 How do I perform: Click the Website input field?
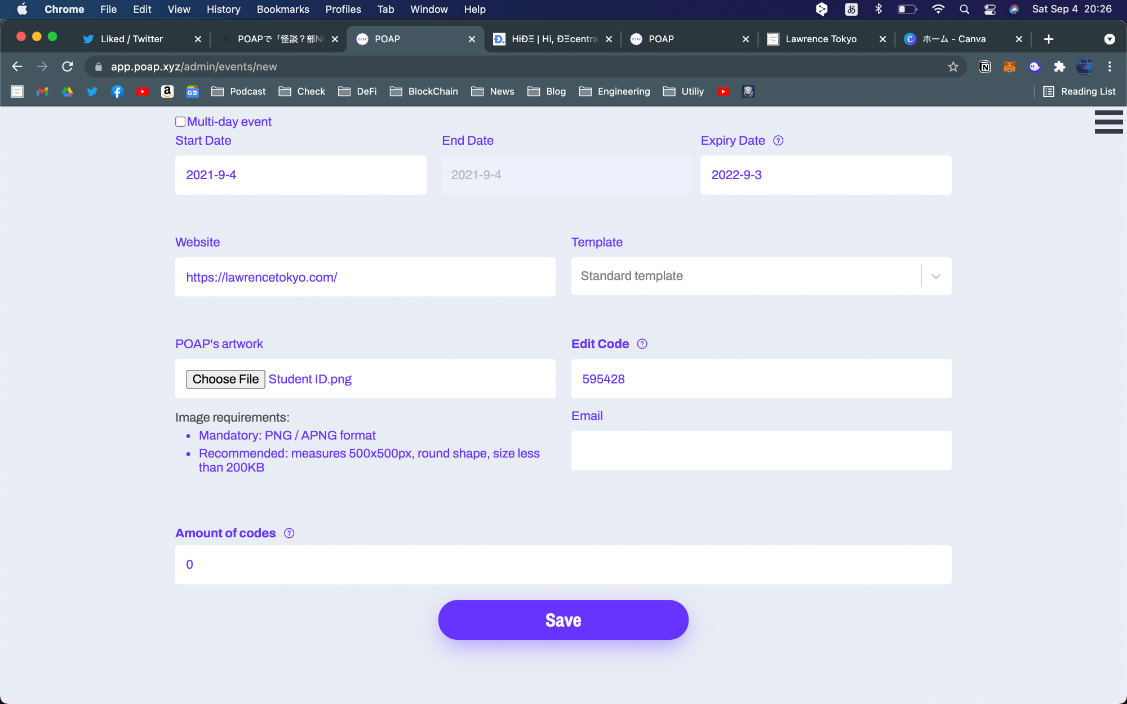[365, 277]
